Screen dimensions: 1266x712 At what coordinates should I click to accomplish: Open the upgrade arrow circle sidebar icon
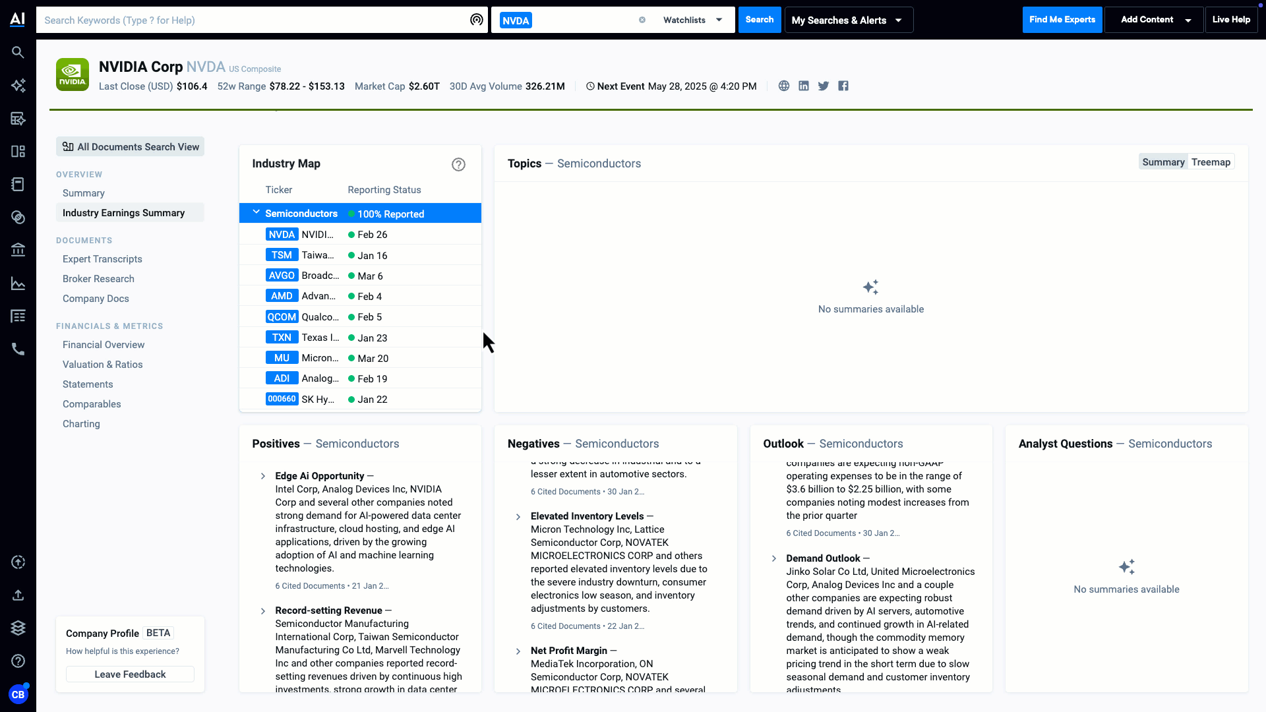[18, 562]
